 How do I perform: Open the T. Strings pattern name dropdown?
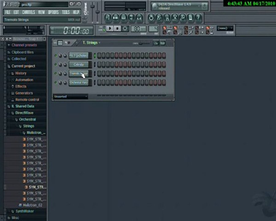[x=91, y=43]
